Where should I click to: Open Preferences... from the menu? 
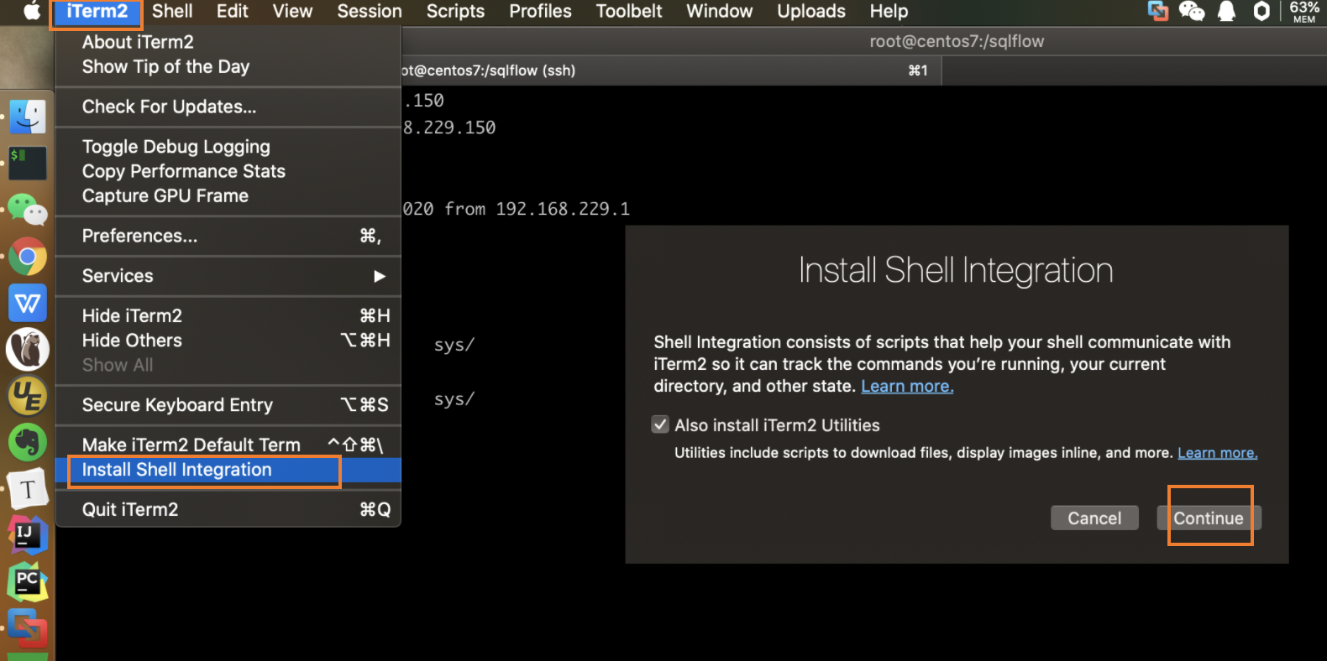pos(228,236)
